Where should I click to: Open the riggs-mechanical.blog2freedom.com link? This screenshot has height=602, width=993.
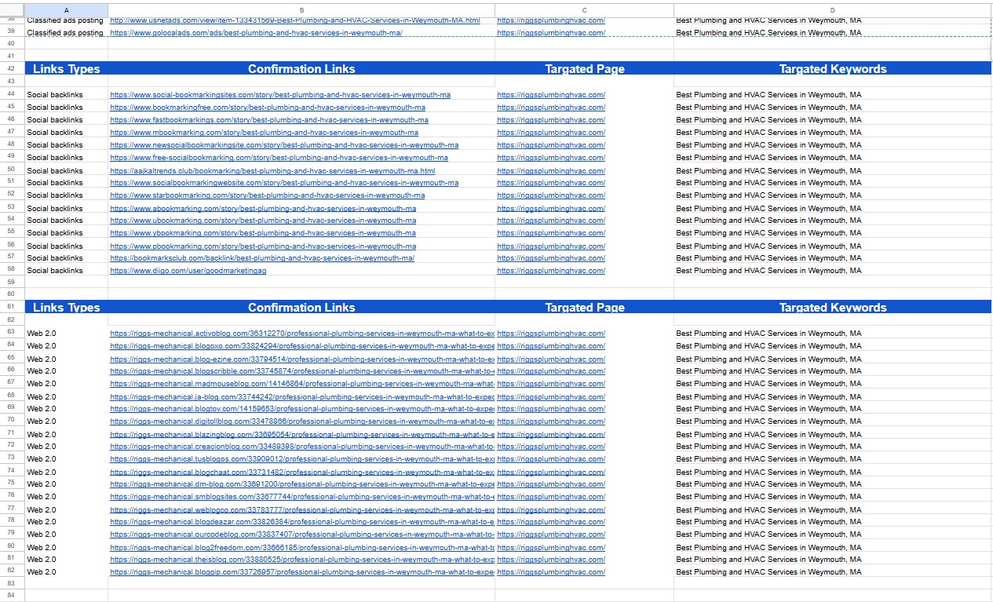tap(302, 548)
